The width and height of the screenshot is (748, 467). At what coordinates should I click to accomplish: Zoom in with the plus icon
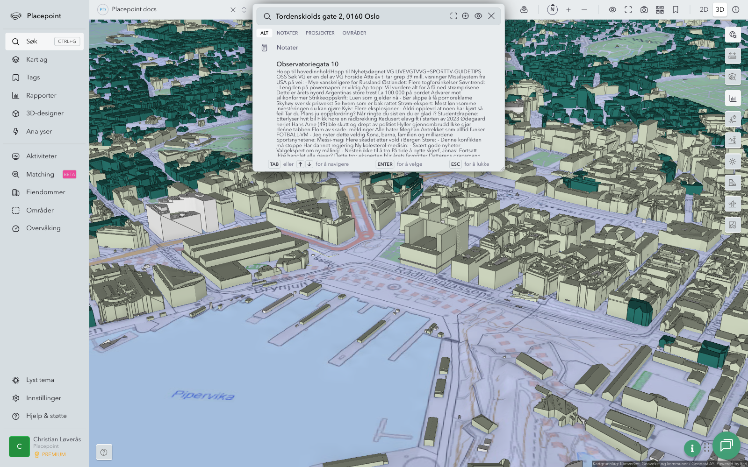tap(568, 9)
